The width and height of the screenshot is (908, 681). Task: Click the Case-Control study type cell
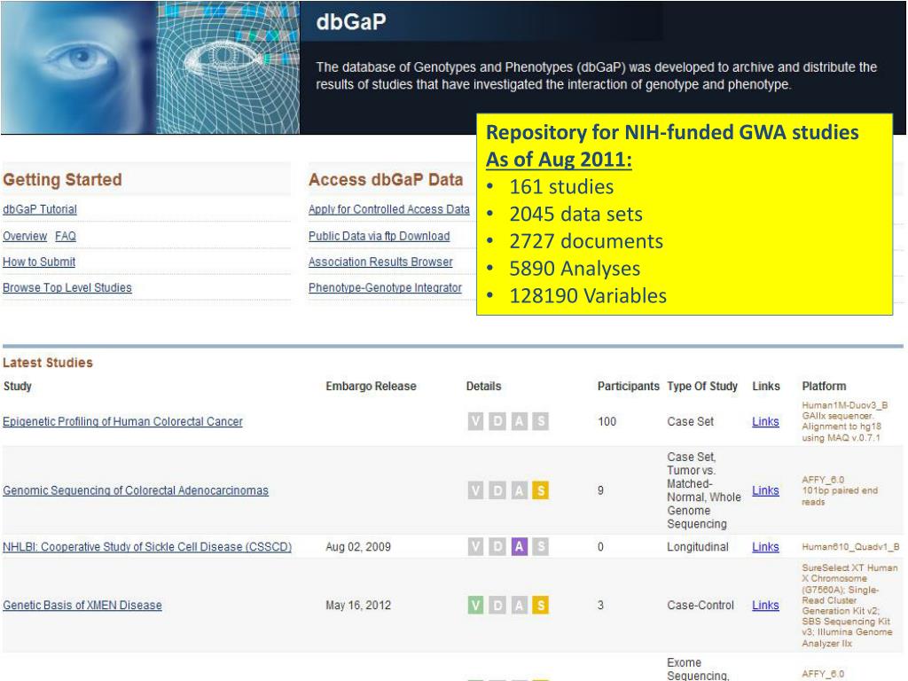(701, 605)
